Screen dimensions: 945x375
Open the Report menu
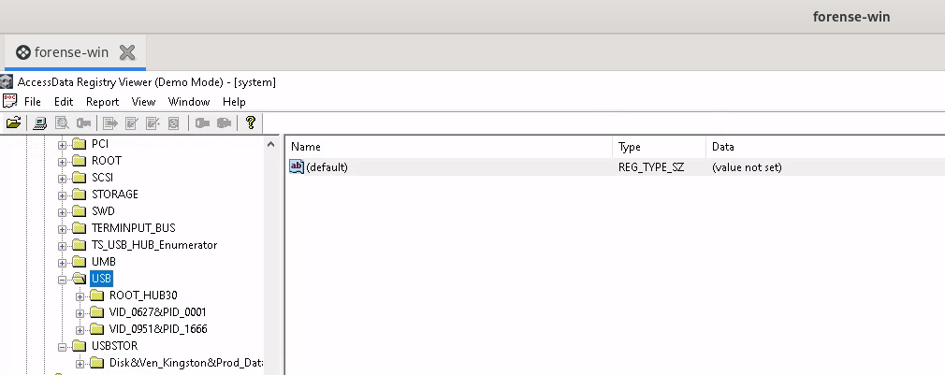pos(103,102)
